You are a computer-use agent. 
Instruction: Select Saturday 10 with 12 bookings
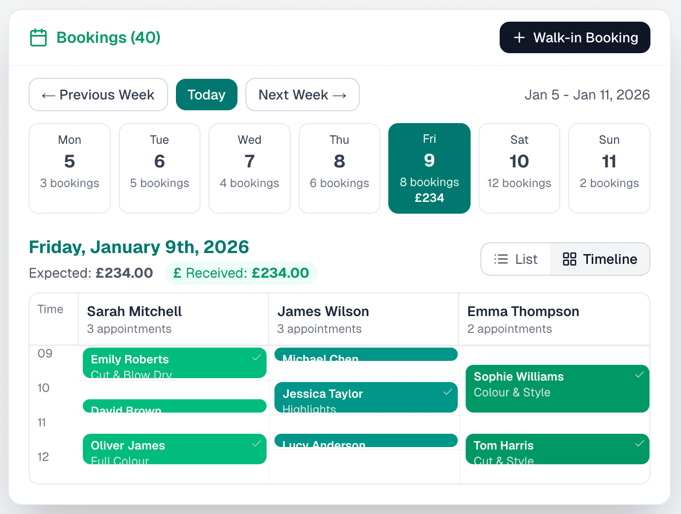point(519,168)
